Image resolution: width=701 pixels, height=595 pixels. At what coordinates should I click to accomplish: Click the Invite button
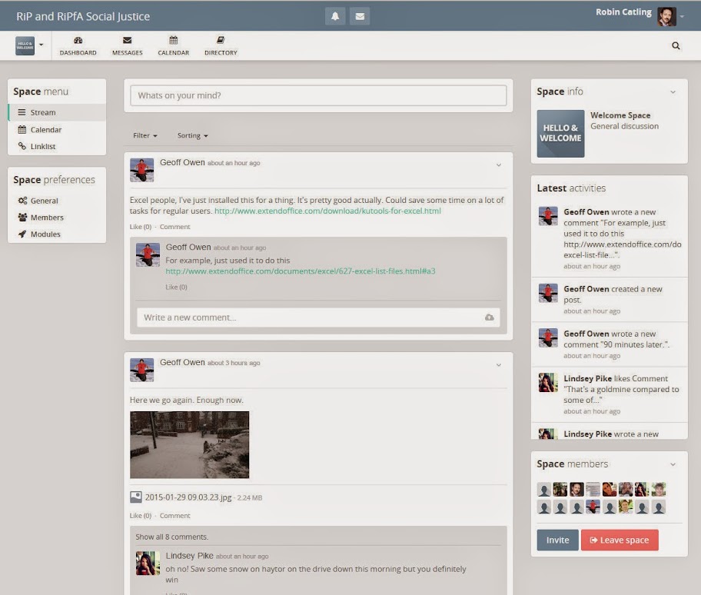click(557, 540)
